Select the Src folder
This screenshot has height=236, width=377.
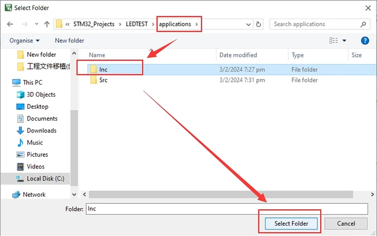[103, 80]
